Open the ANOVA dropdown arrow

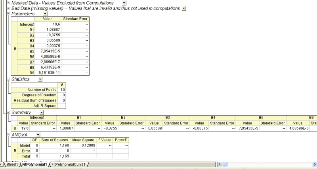click(x=38, y=135)
